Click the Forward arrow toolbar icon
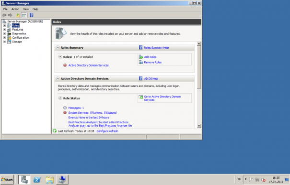This screenshot has height=185, width=290. tap(10, 15)
